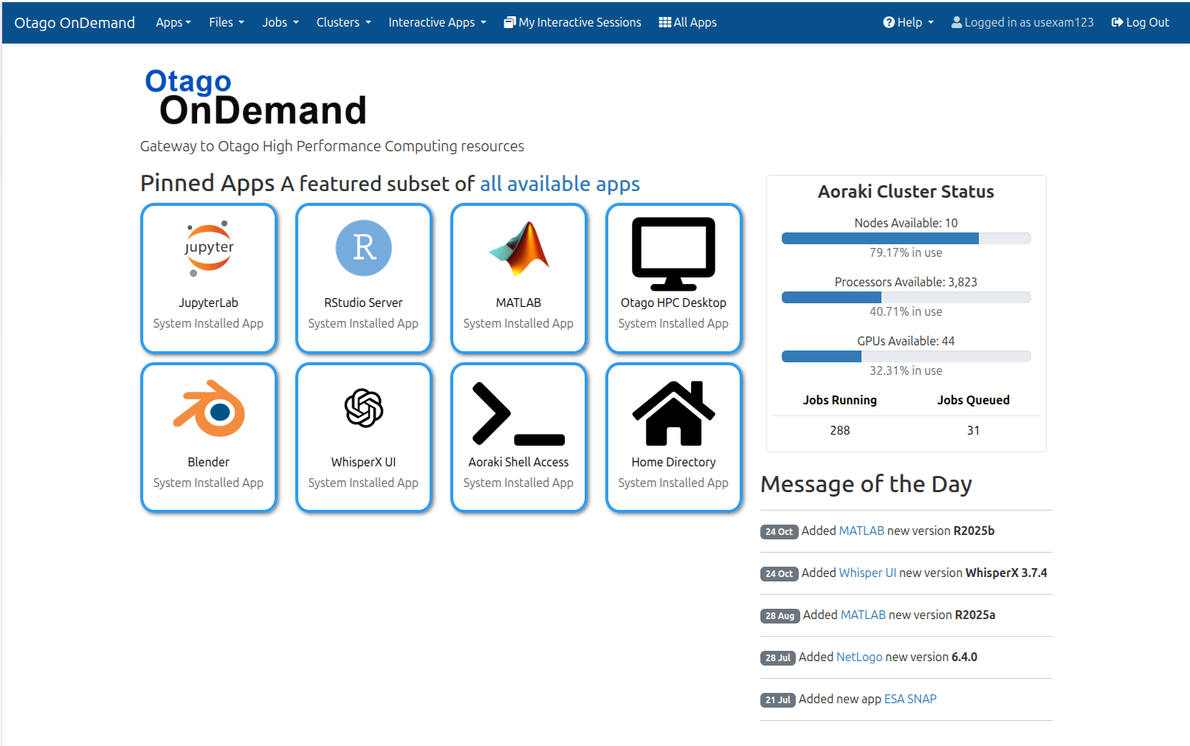Click the Aoraki Cluster Status heading
The image size is (1190, 746).
click(906, 192)
